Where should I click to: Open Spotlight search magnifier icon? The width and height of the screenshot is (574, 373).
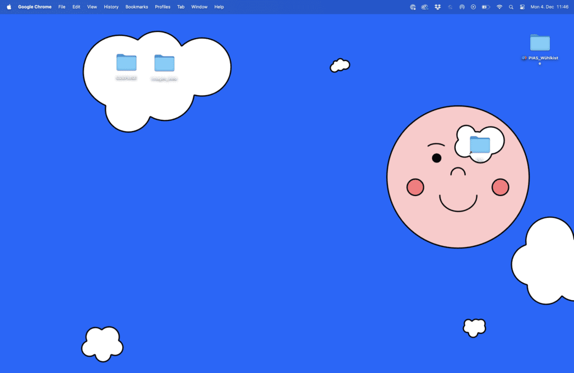511,7
